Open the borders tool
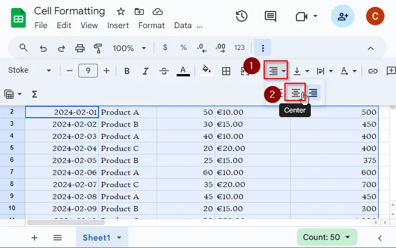This screenshot has height=248, width=396. point(226,71)
